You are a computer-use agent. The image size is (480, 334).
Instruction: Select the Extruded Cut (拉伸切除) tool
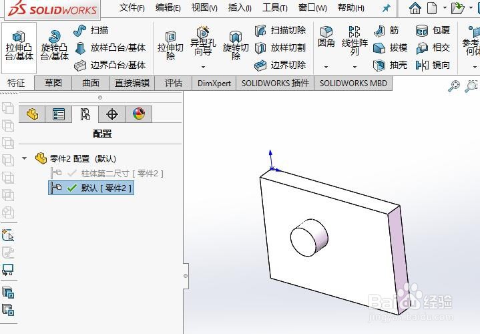coord(170,47)
